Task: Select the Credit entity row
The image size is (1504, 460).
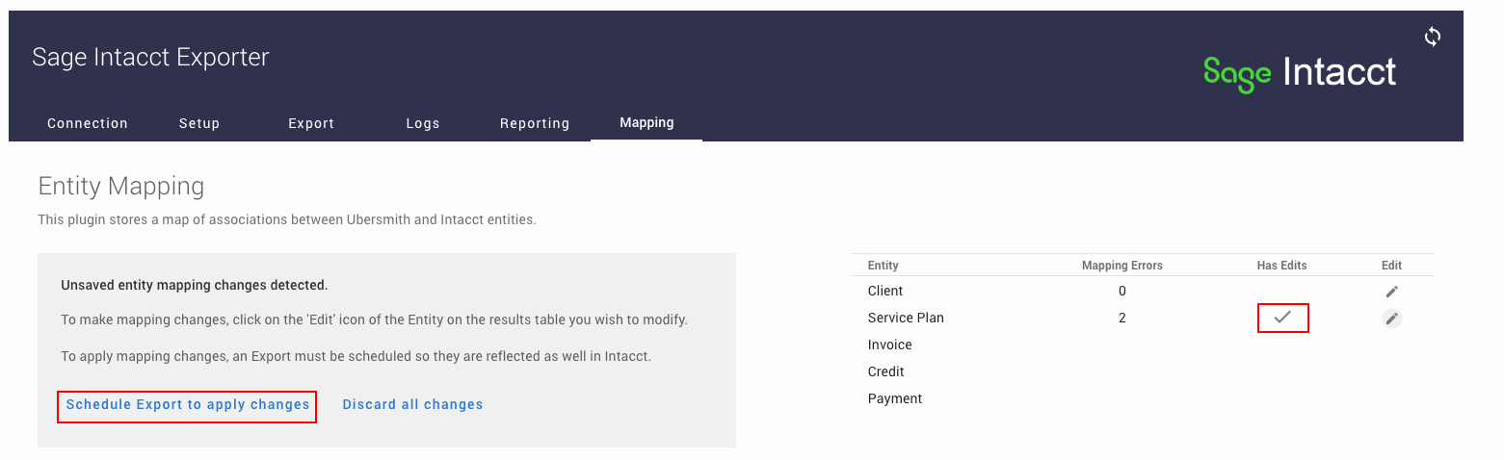Action: [x=1144, y=371]
